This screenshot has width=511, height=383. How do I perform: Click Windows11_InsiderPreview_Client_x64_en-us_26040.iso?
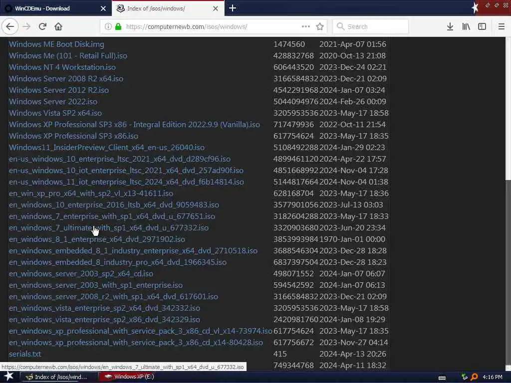[x=107, y=148]
